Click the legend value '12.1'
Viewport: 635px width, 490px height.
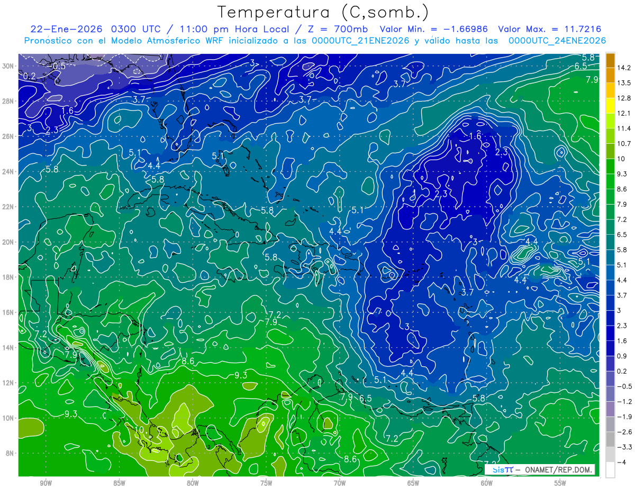point(623,113)
